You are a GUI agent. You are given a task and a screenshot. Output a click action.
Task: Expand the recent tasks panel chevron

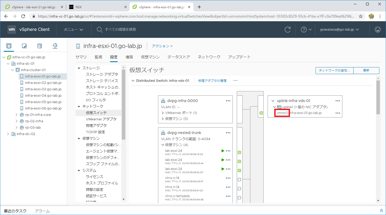coord(381,211)
